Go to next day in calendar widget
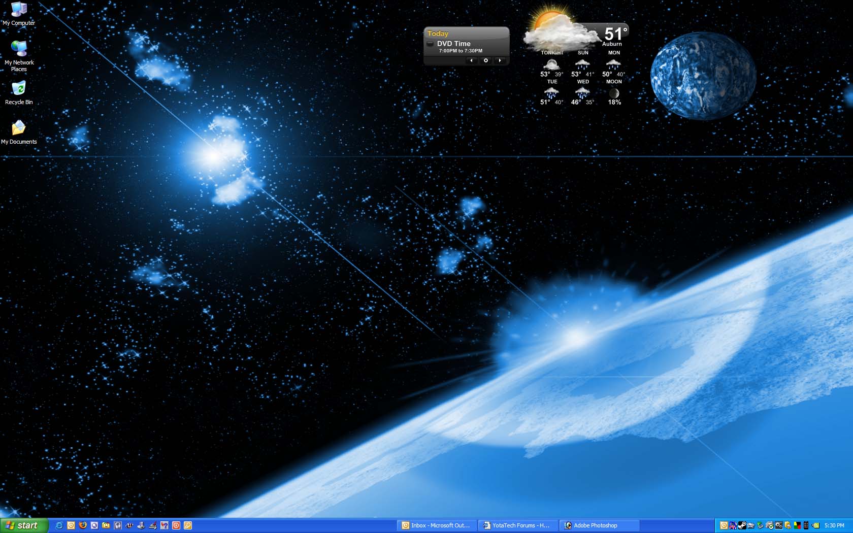This screenshot has width=853, height=533. 500,60
